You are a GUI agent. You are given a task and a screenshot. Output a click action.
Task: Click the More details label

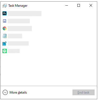(x=18, y=92)
